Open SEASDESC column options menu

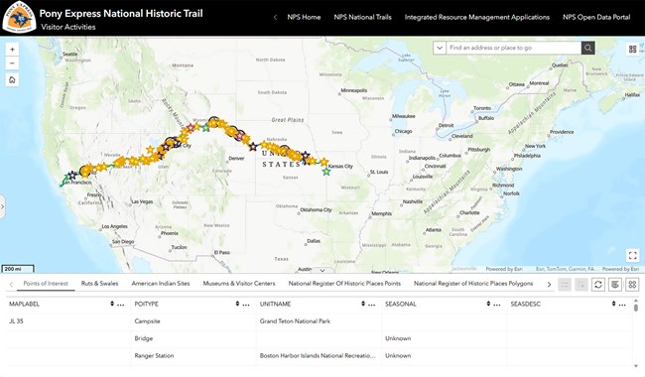click(622, 305)
